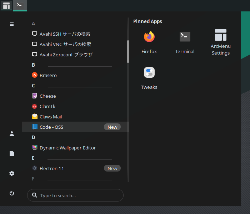Open Dynamic Wallpaper Editor entry
Screen dimensions: 250x214
coord(75,148)
